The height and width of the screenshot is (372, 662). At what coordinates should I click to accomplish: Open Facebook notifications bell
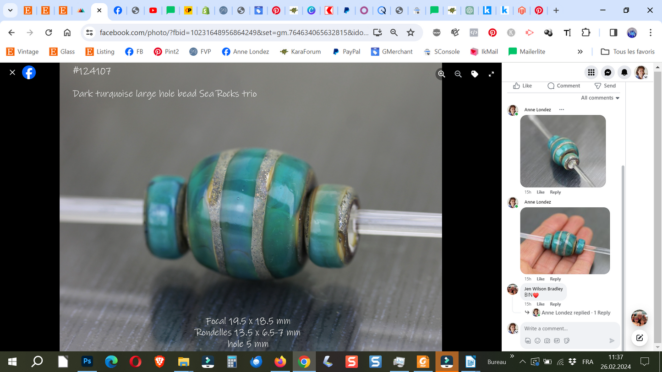point(624,72)
